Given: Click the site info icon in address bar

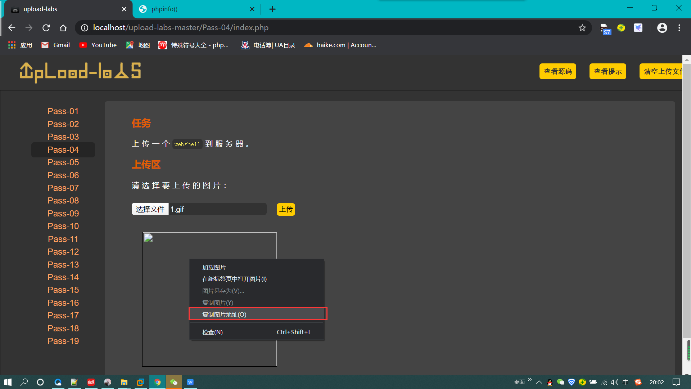Looking at the screenshot, I should coord(84,28).
